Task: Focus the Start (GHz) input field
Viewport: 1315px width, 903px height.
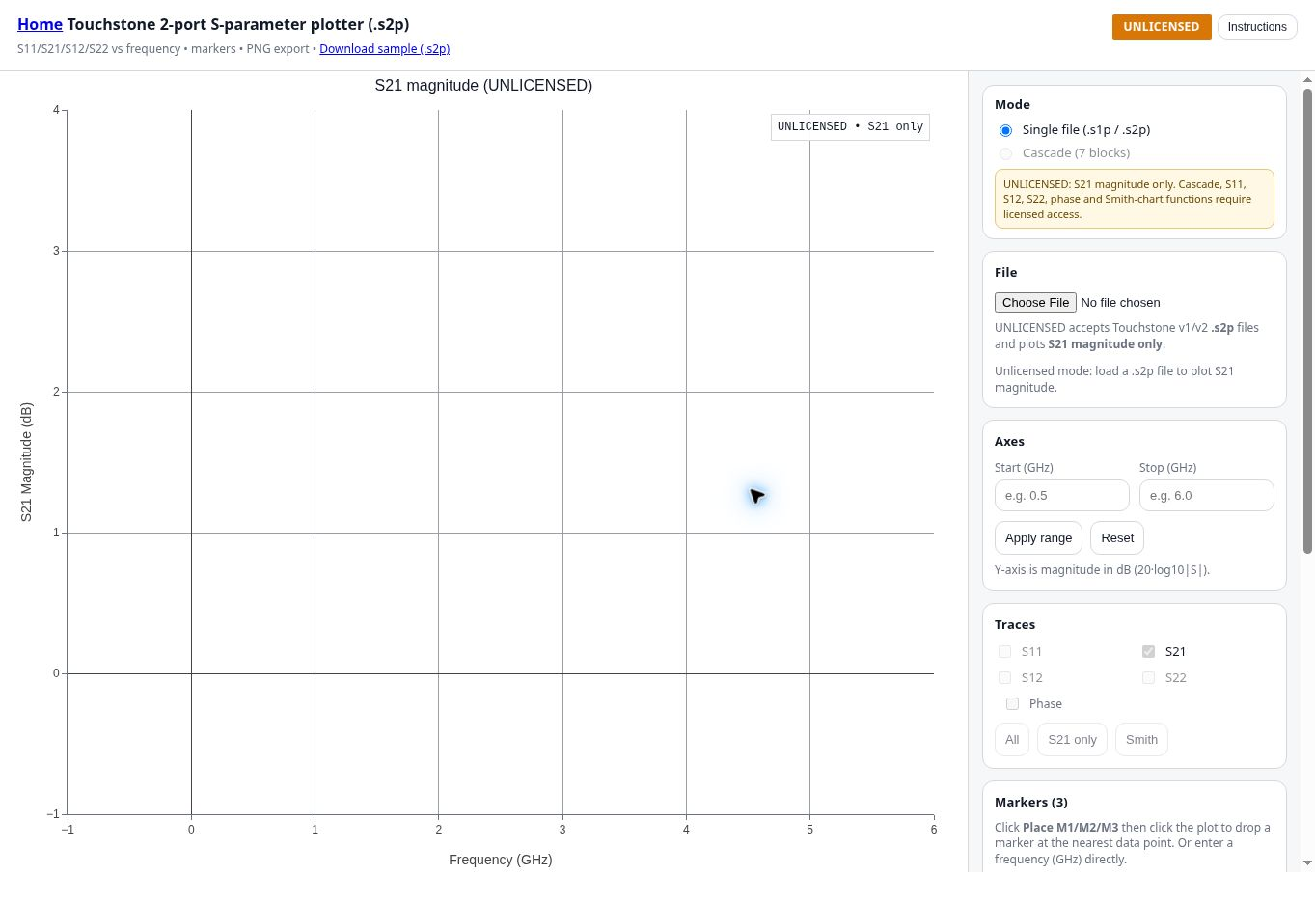Action: pyautogui.click(x=1061, y=496)
